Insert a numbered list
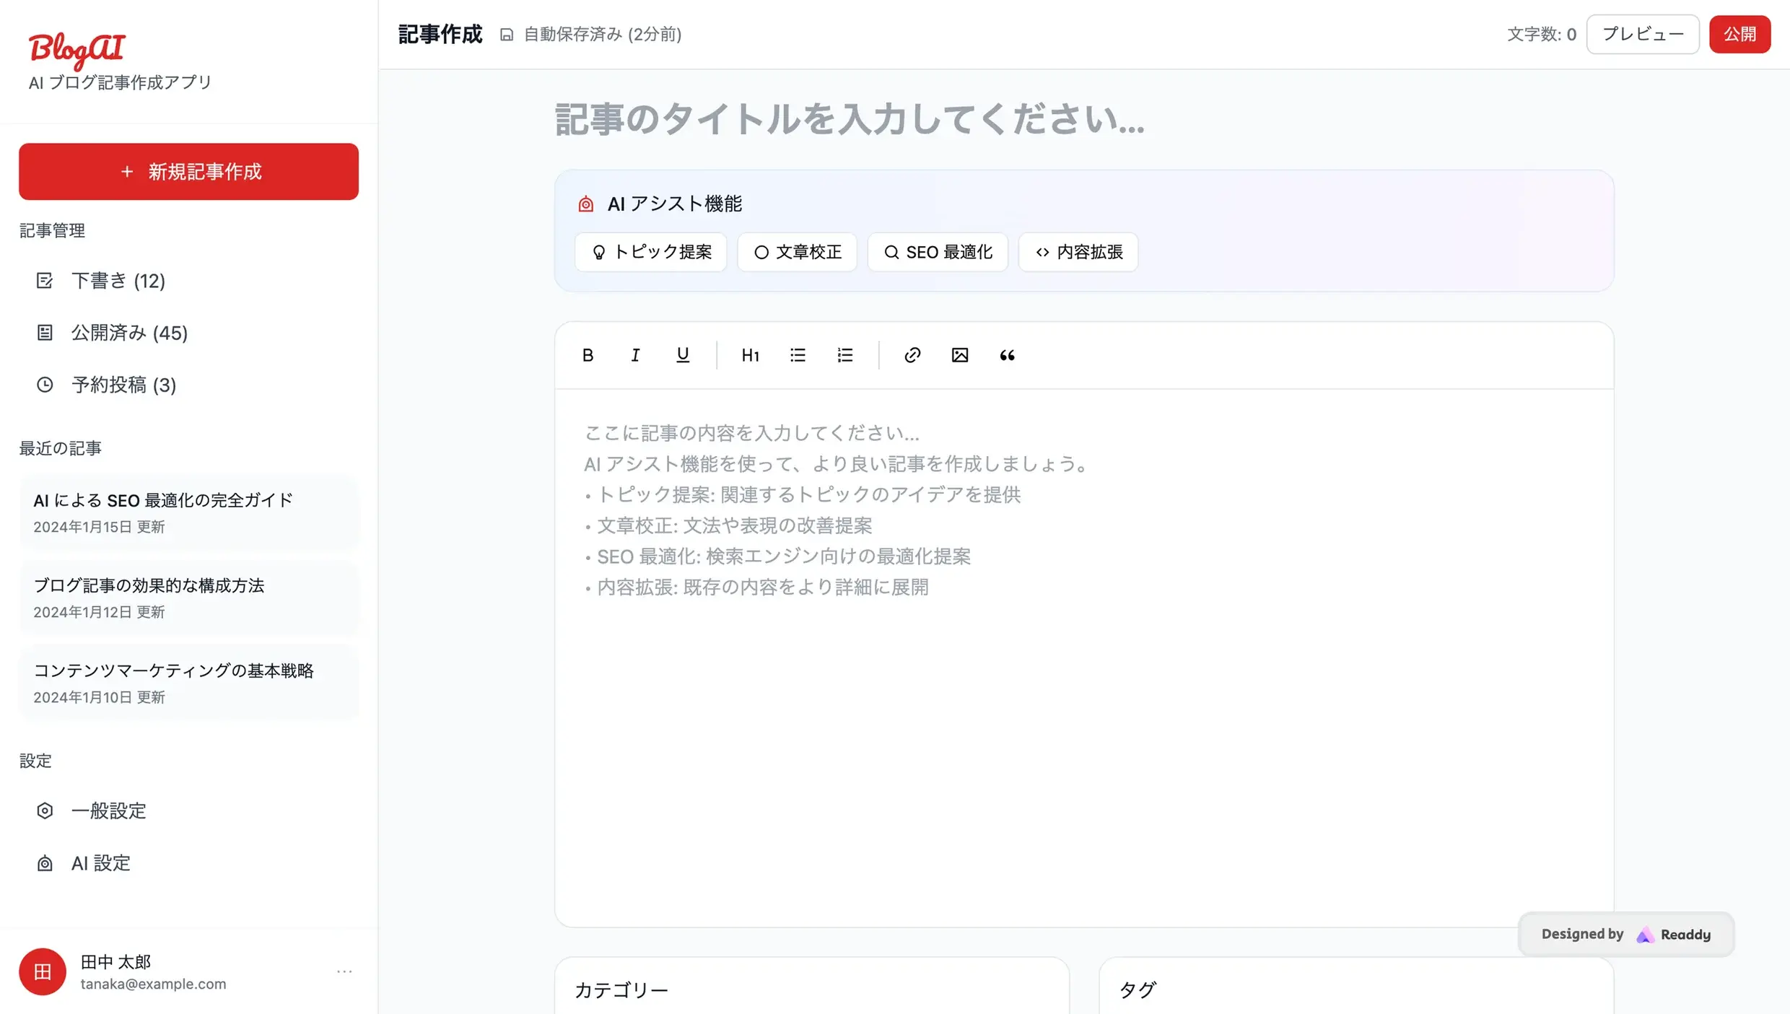The height and width of the screenshot is (1014, 1790). pyautogui.click(x=844, y=354)
